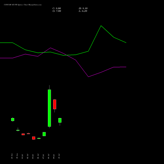Click the first green candle on the left
The width and height of the screenshot is (164, 164).
click(x=13, y=119)
